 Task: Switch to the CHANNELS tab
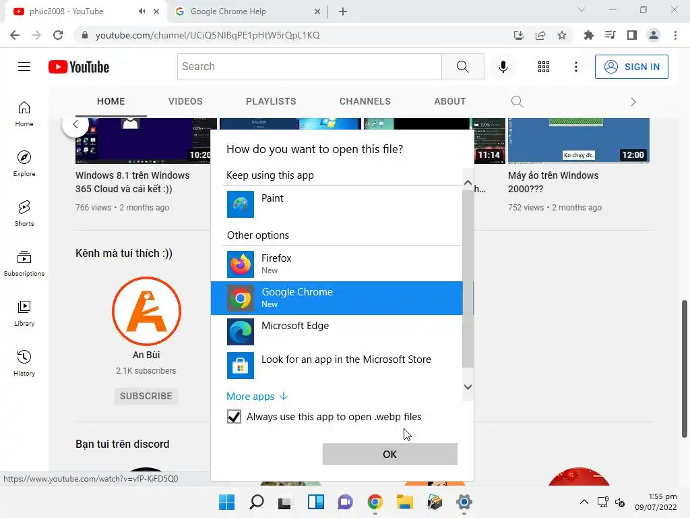click(365, 101)
